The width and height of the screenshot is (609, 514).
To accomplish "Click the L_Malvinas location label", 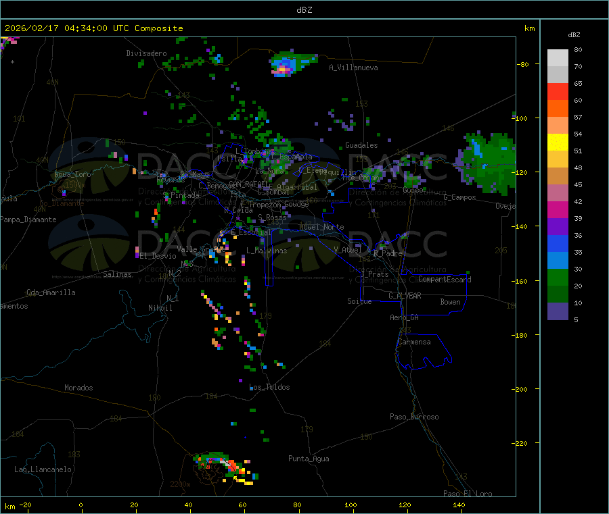I will tap(267, 251).
